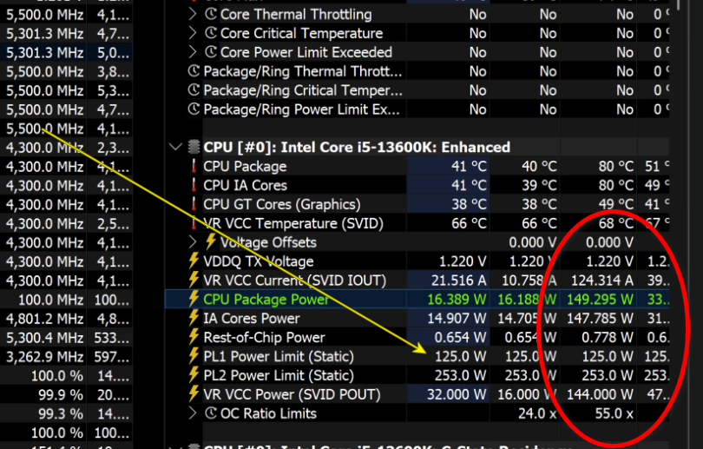Click the lightning icon for CPU Package Power
703x449 pixels.
click(x=194, y=299)
